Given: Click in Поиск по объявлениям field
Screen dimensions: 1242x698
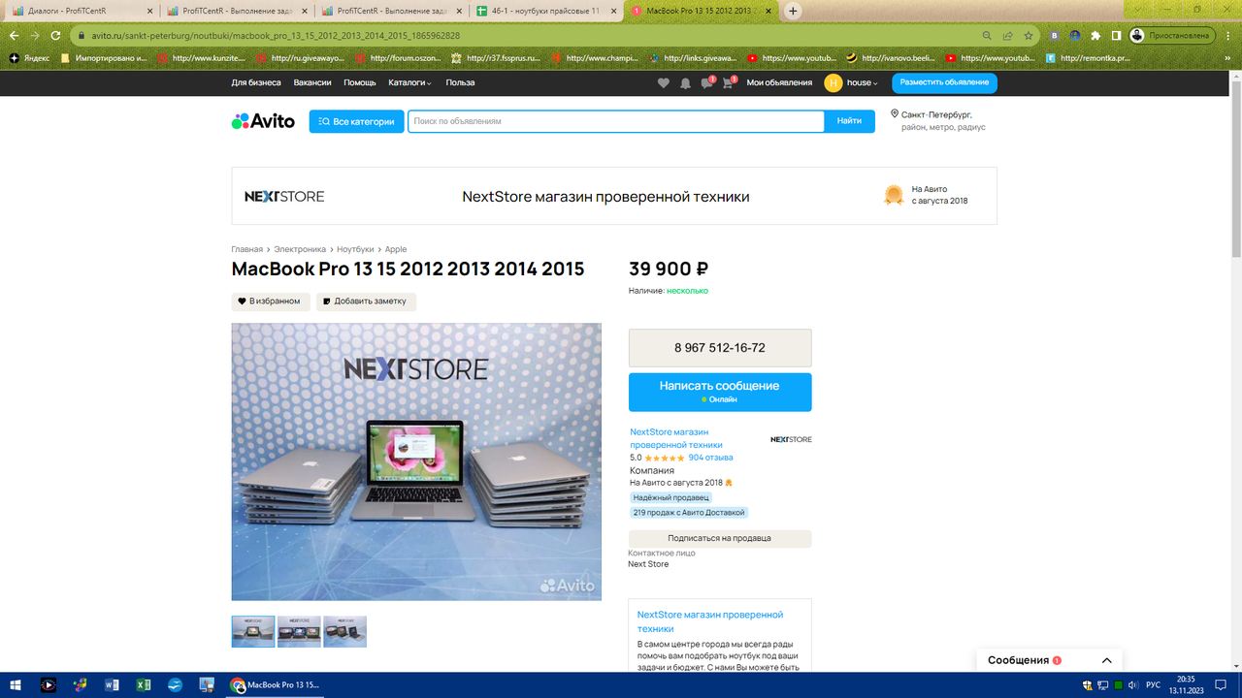Looking at the screenshot, I should point(615,121).
